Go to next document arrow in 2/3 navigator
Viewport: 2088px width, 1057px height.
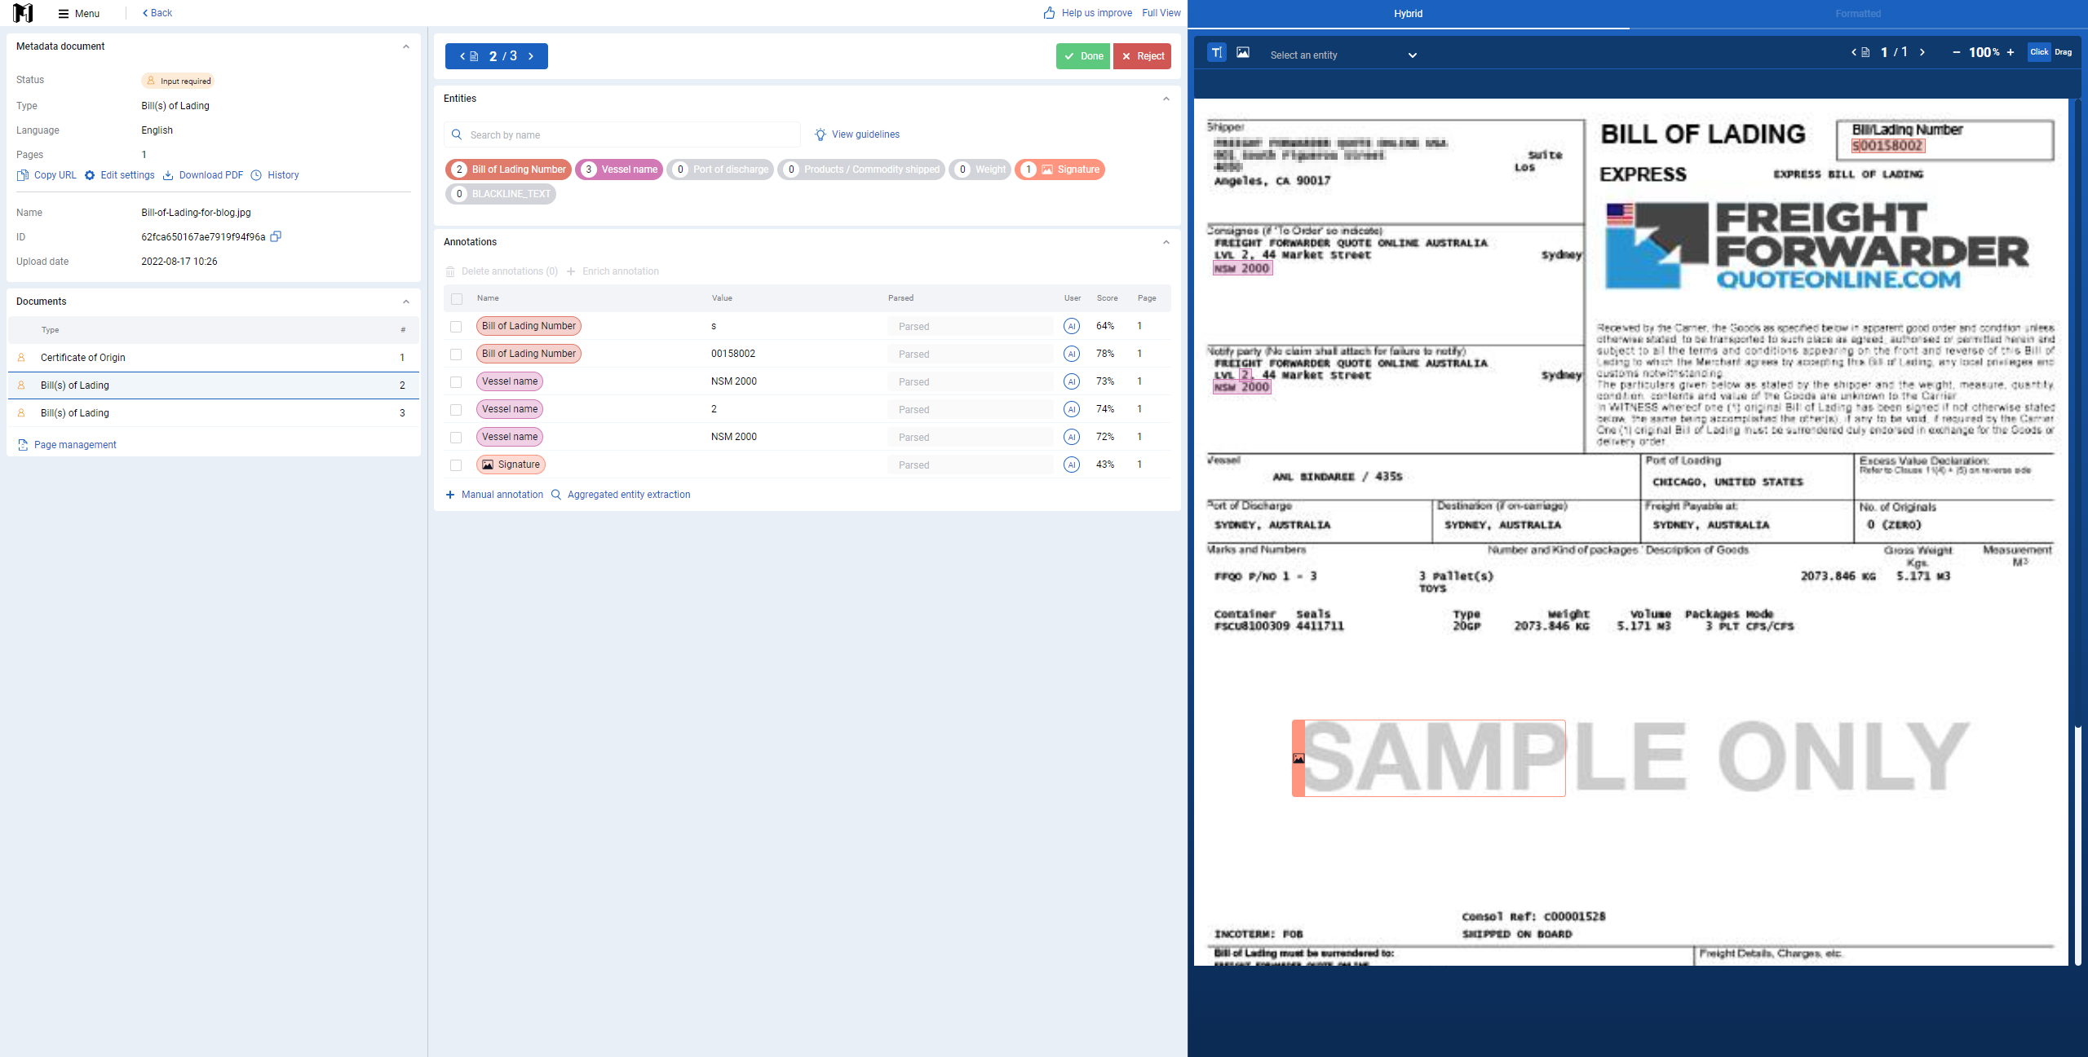click(x=531, y=56)
